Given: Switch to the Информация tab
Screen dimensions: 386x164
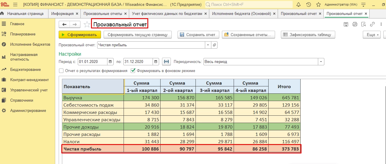Looking at the screenshot, I should 62,14.
